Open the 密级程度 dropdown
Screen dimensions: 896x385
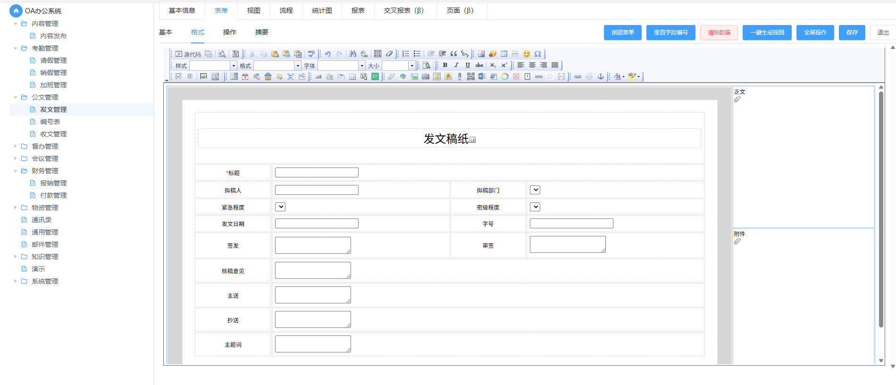click(535, 207)
